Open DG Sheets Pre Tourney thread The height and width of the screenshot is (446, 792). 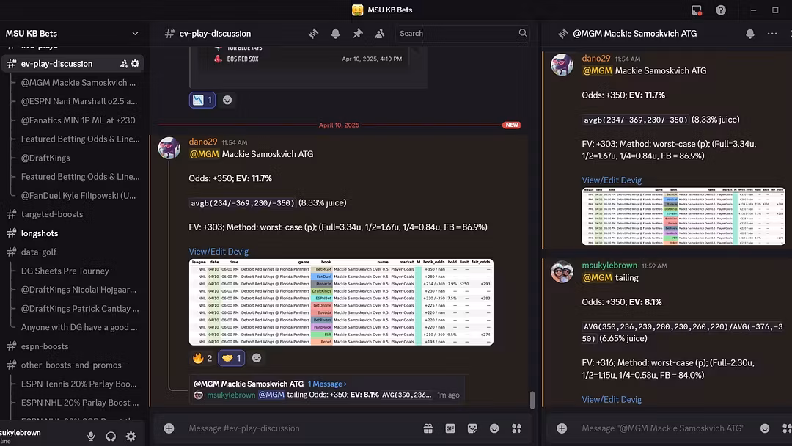point(65,271)
